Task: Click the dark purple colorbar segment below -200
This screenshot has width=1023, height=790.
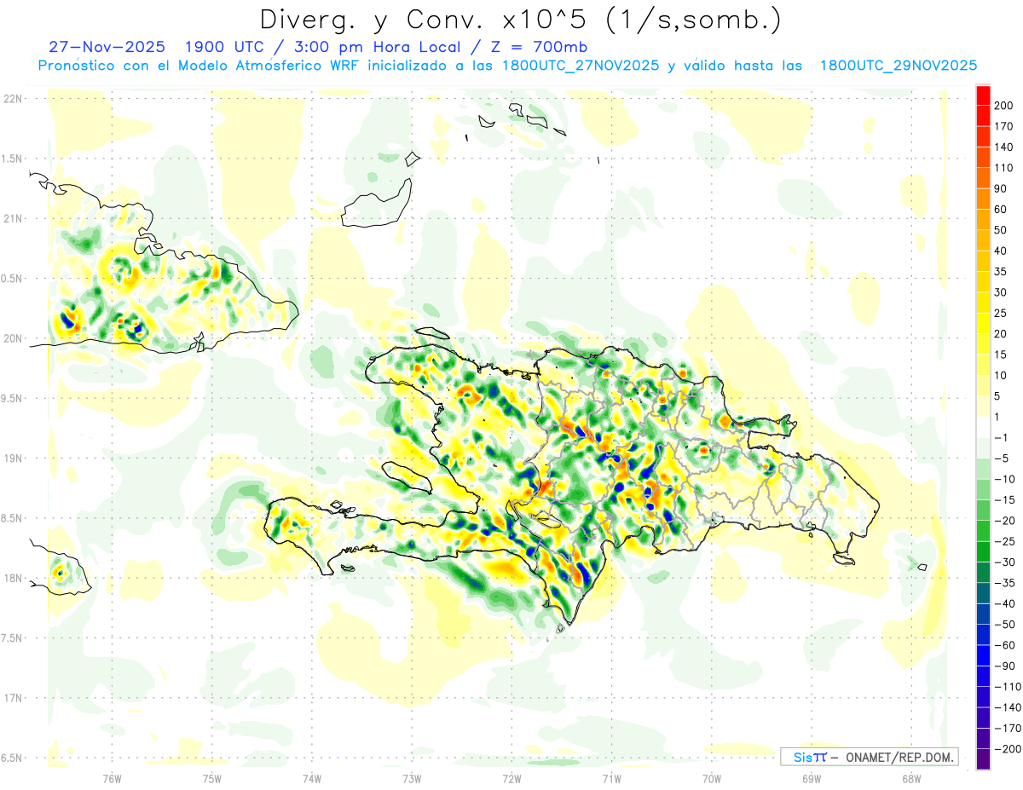Action: click(983, 758)
